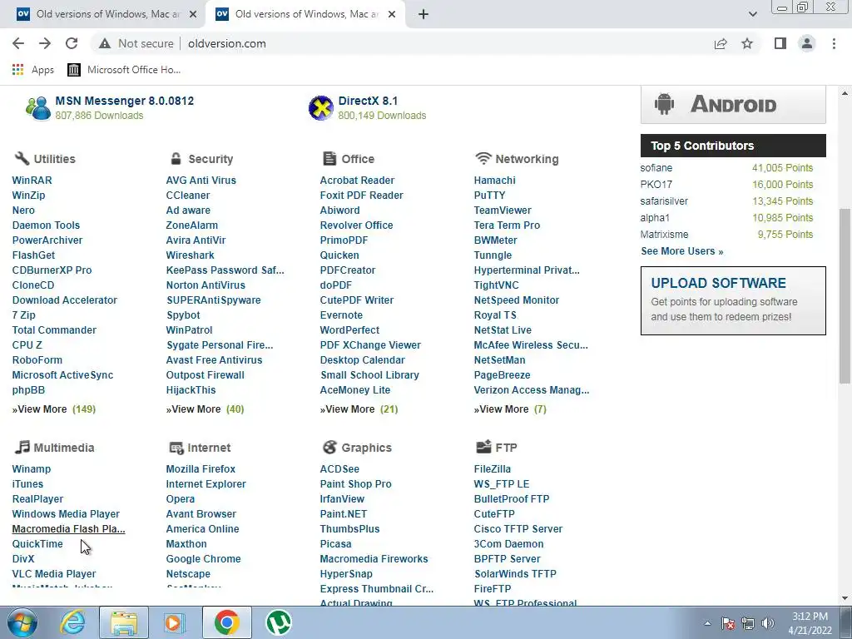Click the Action Center flag icon
This screenshot has width=852, height=639.
click(x=728, y=623)
